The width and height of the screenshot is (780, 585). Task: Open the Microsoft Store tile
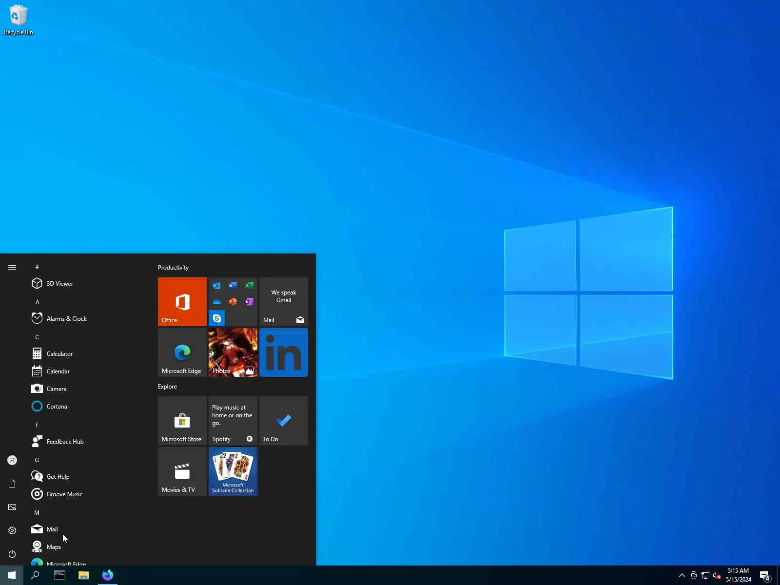(182, 421)
